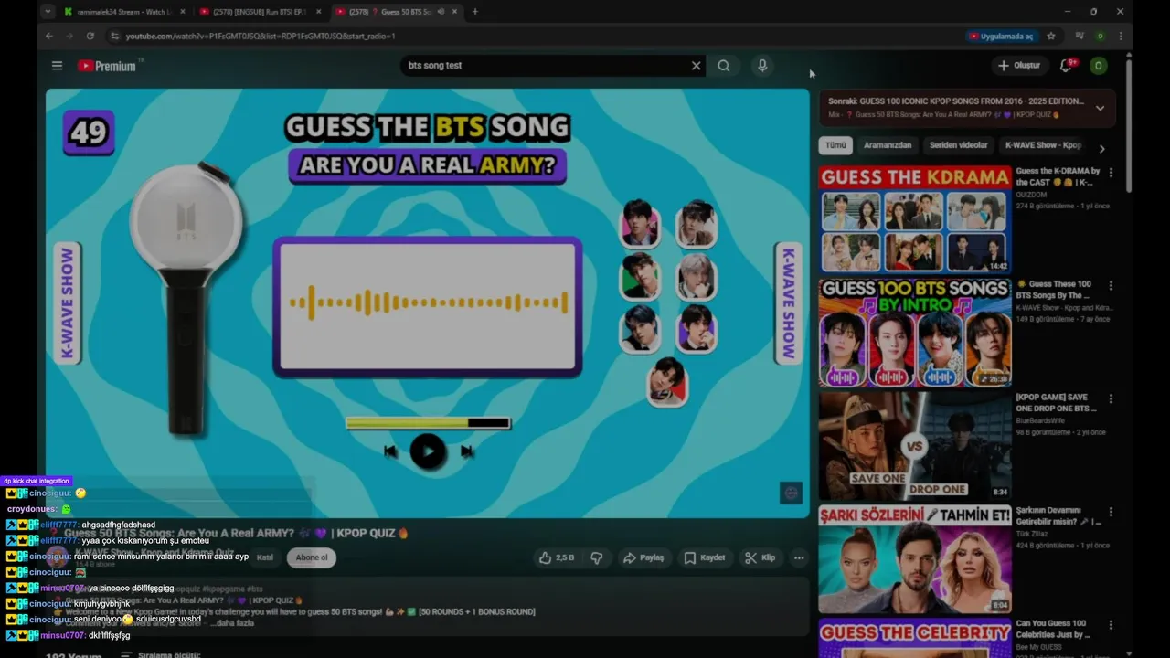Click the YouTube Premium logo
The width and height of the screenshot is (1170, 658).
point(107,66)
